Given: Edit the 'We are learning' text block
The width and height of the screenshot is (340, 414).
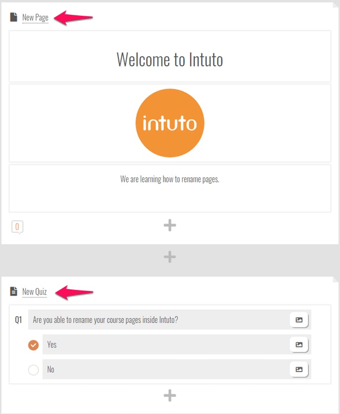Looking at the screenshot, I should [x=170, y=189].
